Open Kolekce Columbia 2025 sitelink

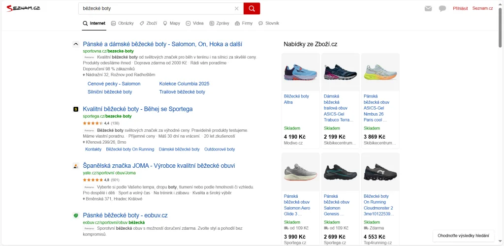pos(184,84)
